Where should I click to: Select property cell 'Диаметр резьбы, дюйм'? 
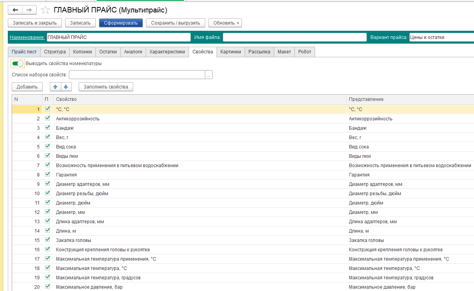pyautogui.click(x=200, y=193)
